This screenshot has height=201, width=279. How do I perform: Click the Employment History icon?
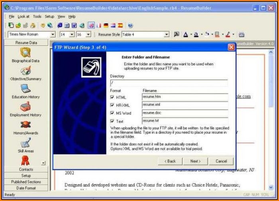tap(26, 107)
